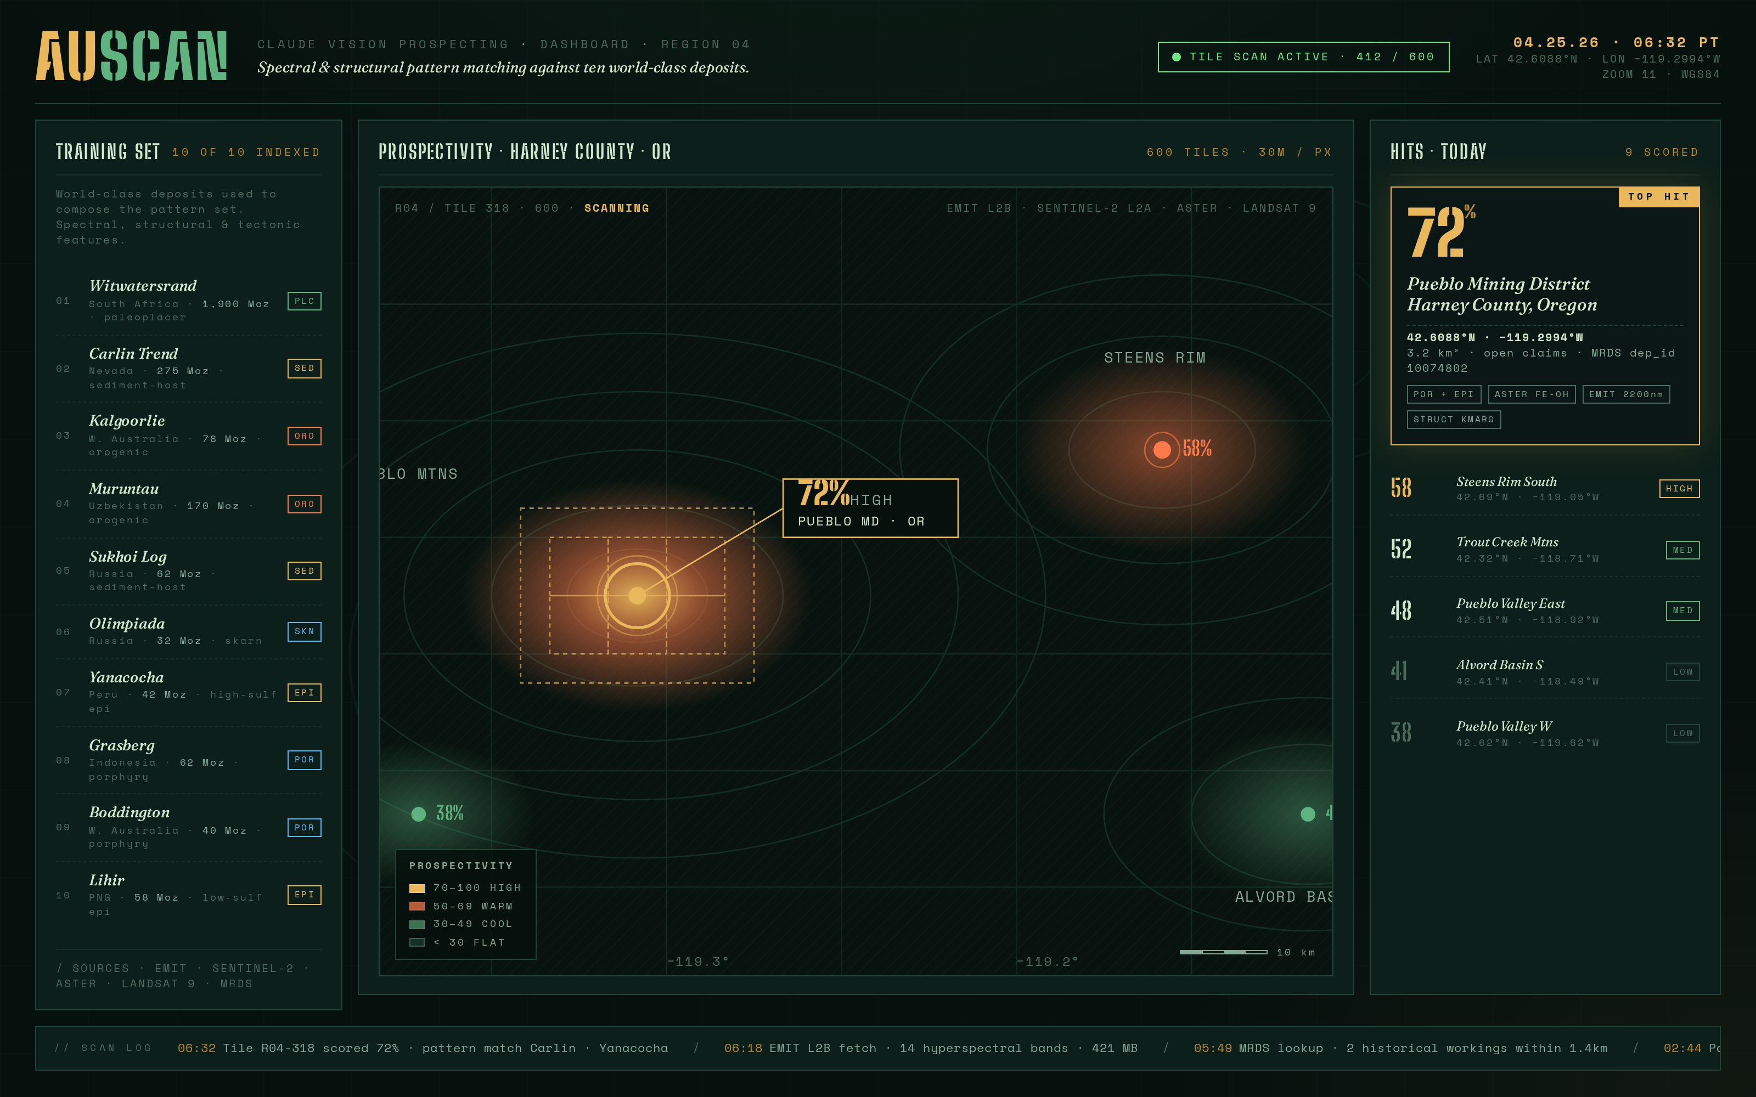Select the STRUCT KMARG chip
Viewport: 1756px width, 1097px height.
(1454, 420)
